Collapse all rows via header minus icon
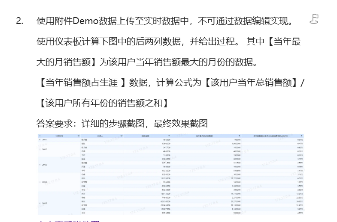 (39, 136)
